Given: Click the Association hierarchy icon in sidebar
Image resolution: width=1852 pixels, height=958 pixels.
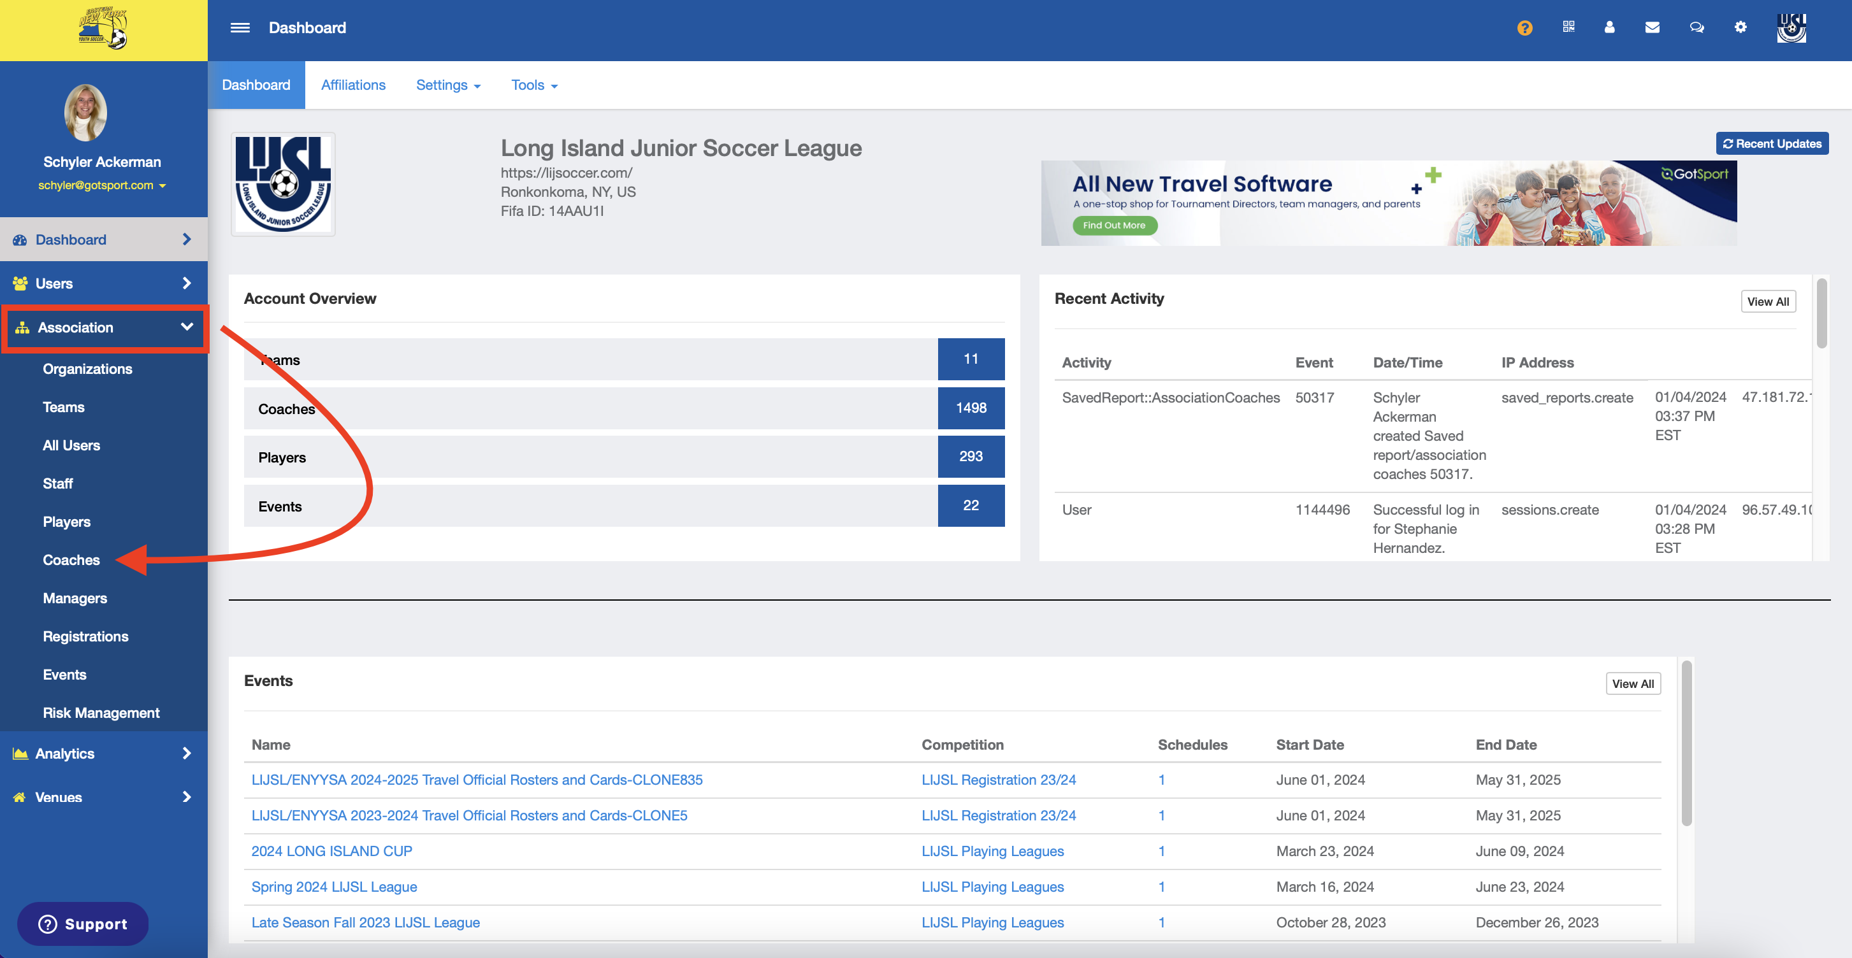Looking at the screenshot, I should point(22,327).
